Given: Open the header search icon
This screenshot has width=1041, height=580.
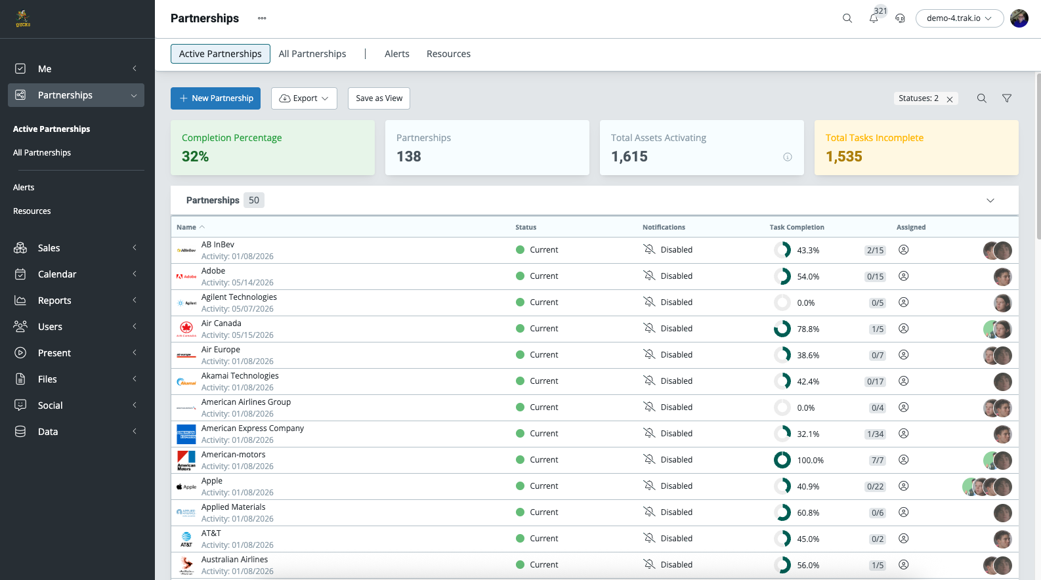Looking at the screenshot, I should click(847, 18).
